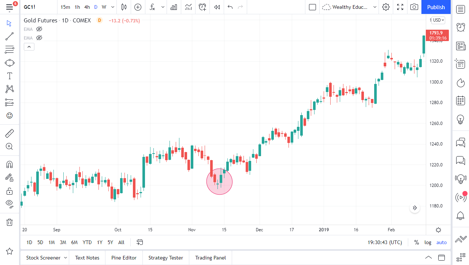Viewport: 469px width, 265px height.
Task: Show the lower EMA indicator
Action: click(39, 38)
